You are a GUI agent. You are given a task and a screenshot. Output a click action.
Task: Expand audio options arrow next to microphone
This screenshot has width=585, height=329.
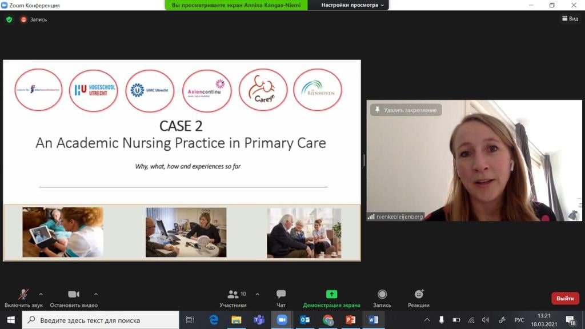(41, 294)
